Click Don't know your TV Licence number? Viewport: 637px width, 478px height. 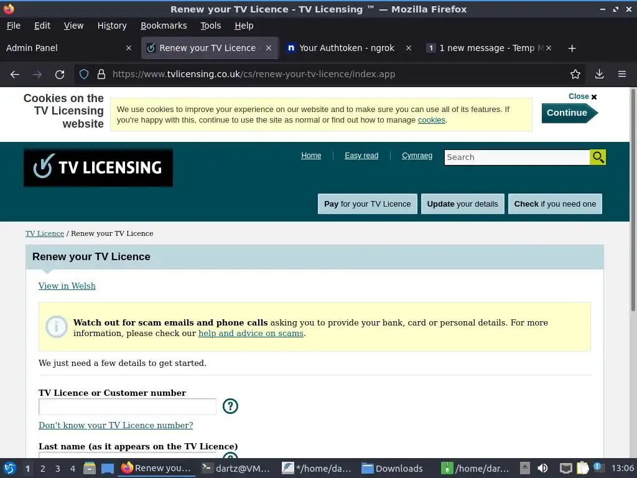(116, 426)
